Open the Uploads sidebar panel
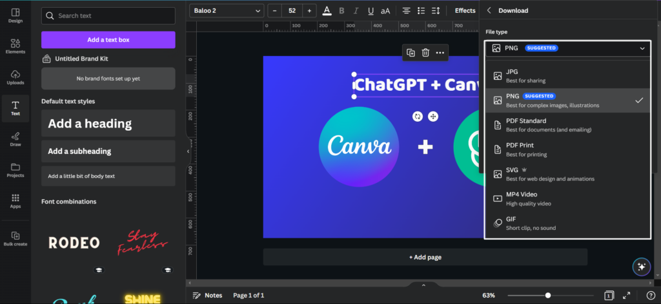The width and height of the screenshot is (661, 304). [x=15, y=77]
